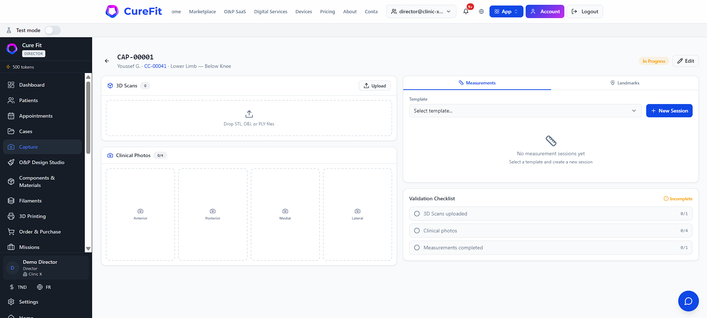This screenshot has height=318, width=707.
Task: Click the CureFit logo in header
Action: point(133,11)
